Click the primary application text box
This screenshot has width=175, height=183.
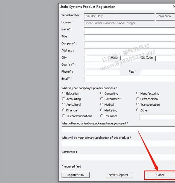[x=118, y=144]
